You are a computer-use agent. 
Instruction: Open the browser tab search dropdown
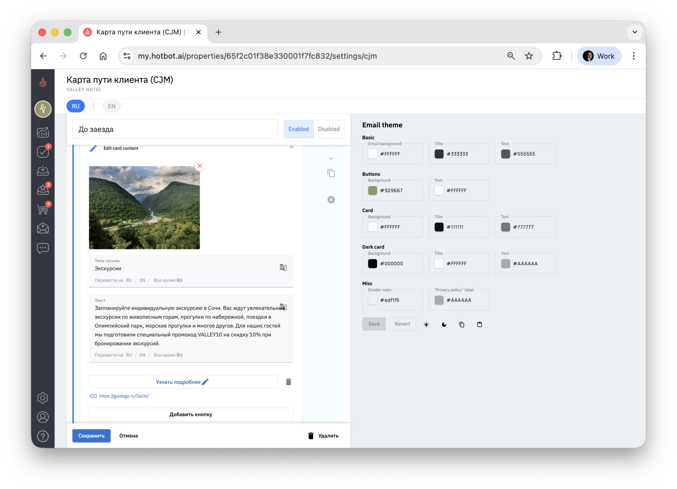(x=635, y=32)
